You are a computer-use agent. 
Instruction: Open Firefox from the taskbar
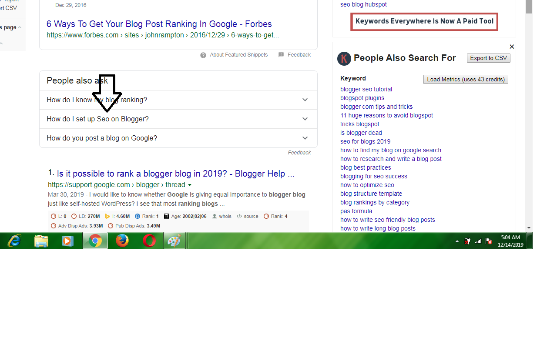point(122,241)
